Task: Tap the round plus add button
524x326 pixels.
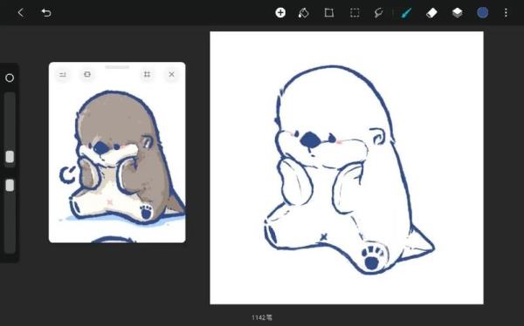Action: coord(280,13)
